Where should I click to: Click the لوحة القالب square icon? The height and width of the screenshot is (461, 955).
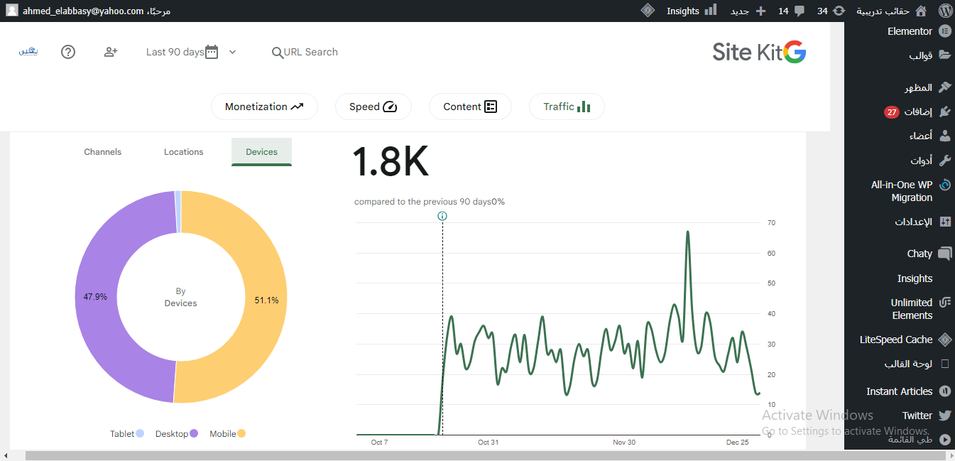pyautogui.click(x=945, y=364)
